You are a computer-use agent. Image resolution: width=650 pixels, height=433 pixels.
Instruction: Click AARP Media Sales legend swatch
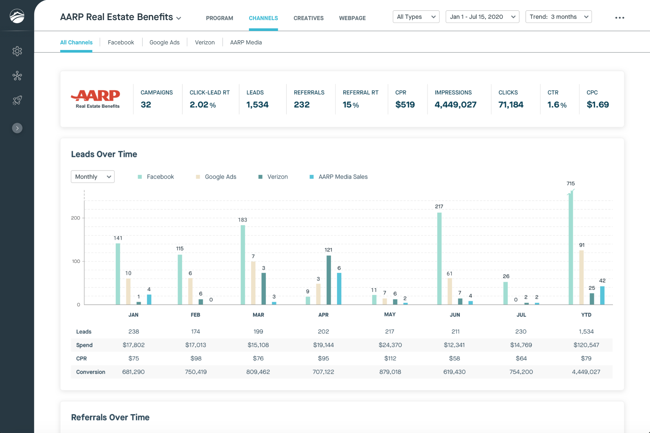312,177
